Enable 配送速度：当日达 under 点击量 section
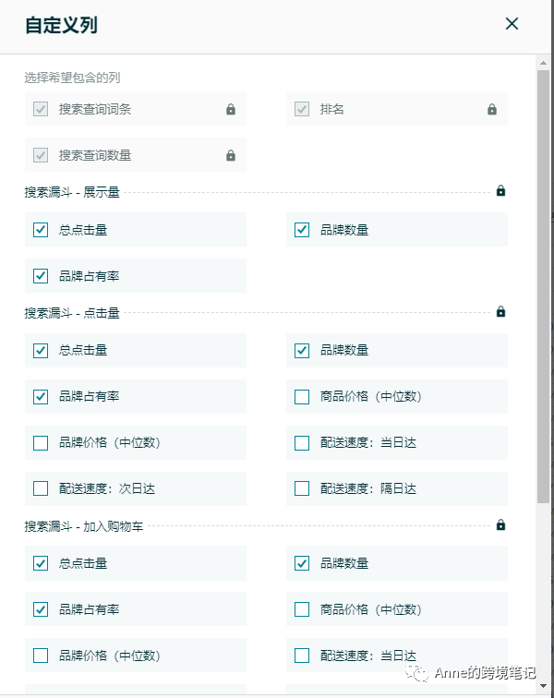 (x=302, y=443)
